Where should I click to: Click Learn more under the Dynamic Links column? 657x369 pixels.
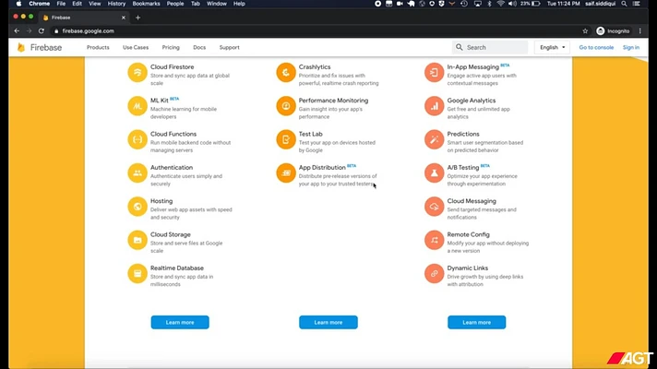click(x=476, y=322)
